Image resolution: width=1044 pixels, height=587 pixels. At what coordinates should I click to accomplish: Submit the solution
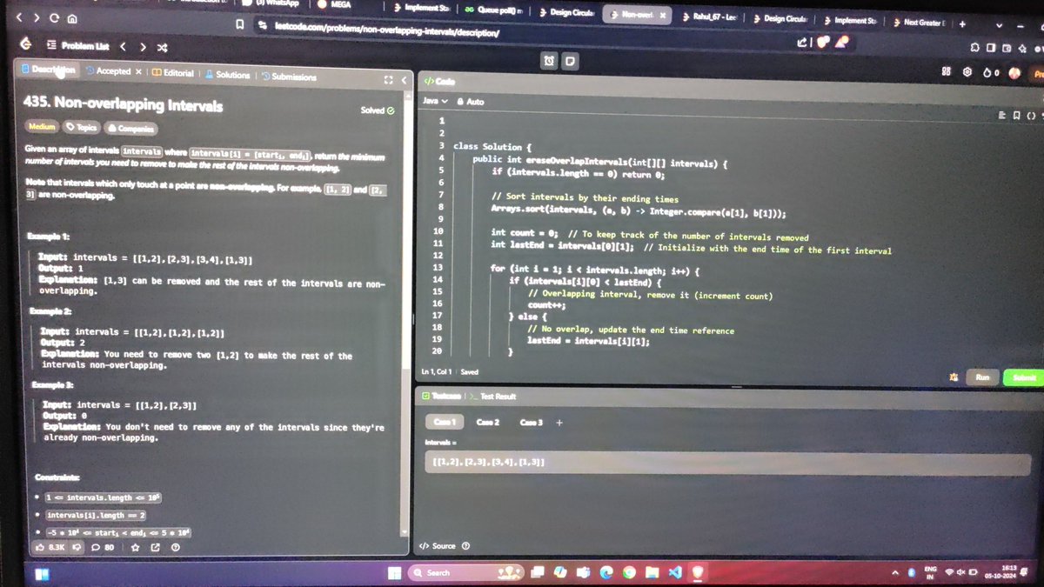1023,377
